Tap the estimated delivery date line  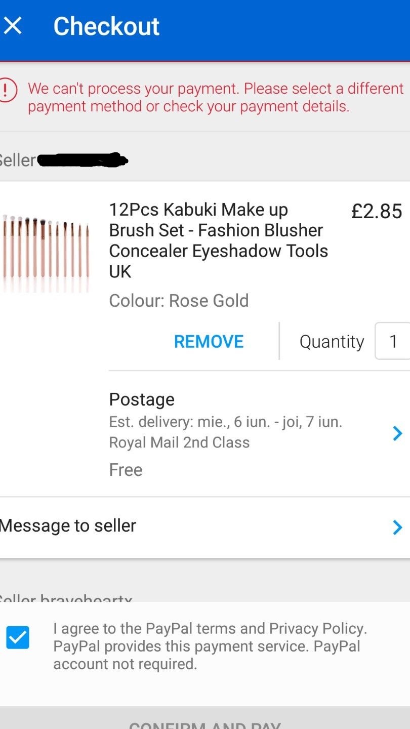coord(226,422)
